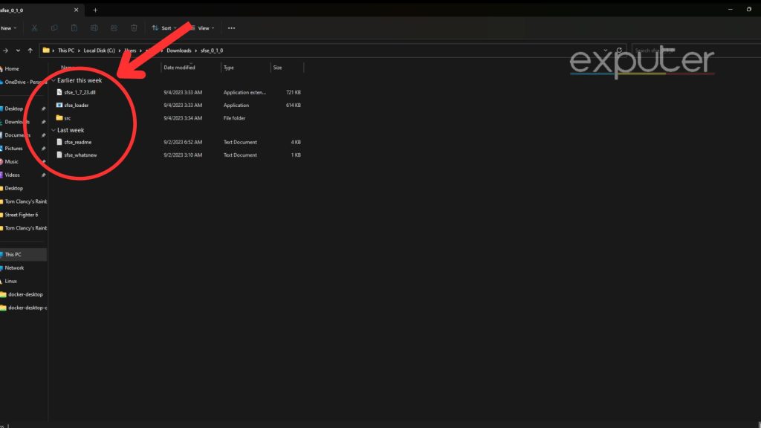
Task: Go up one folder level
Action: click(30, 50)
